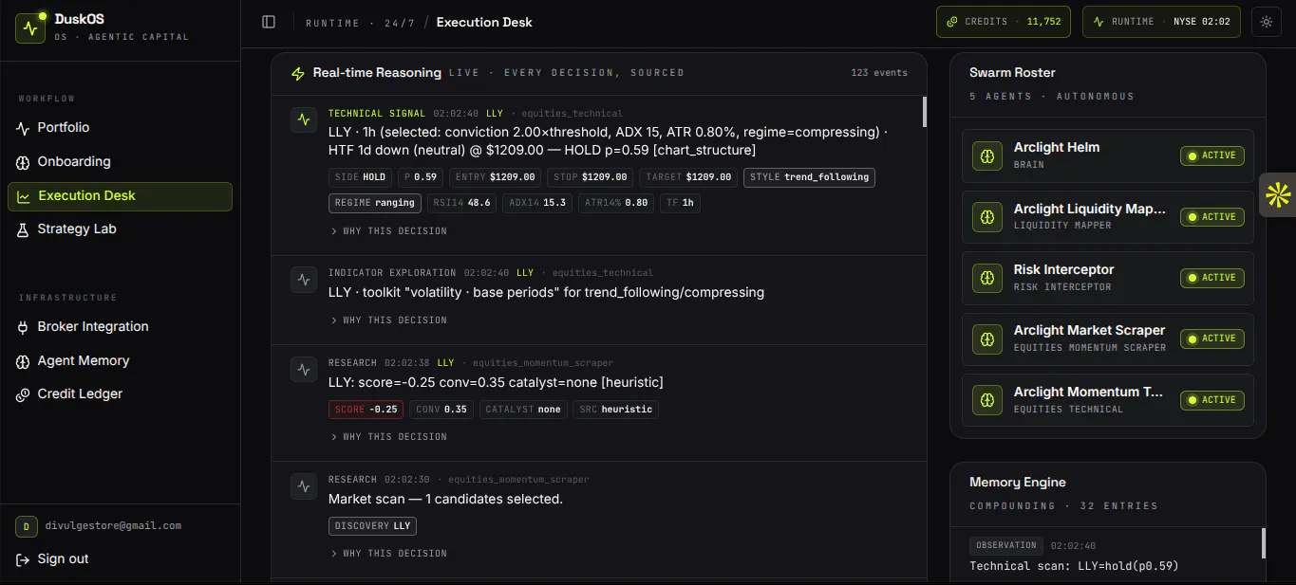This screenshot has height=585, width=1296.
Task: Click the Indicator Exploration event icon
Action: tap(304, 279)
